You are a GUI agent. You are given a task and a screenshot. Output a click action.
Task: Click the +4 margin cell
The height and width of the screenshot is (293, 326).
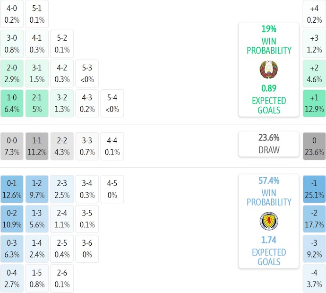point(314,14)
